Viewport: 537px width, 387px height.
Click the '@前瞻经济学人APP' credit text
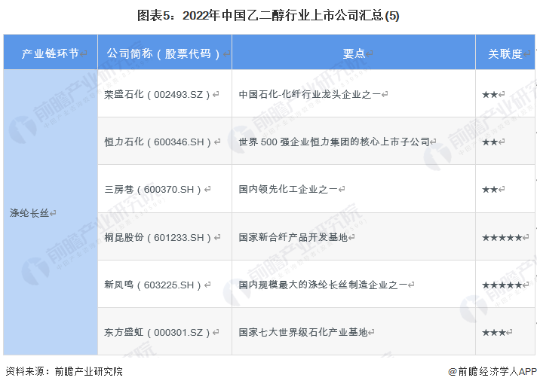point(493,371)
